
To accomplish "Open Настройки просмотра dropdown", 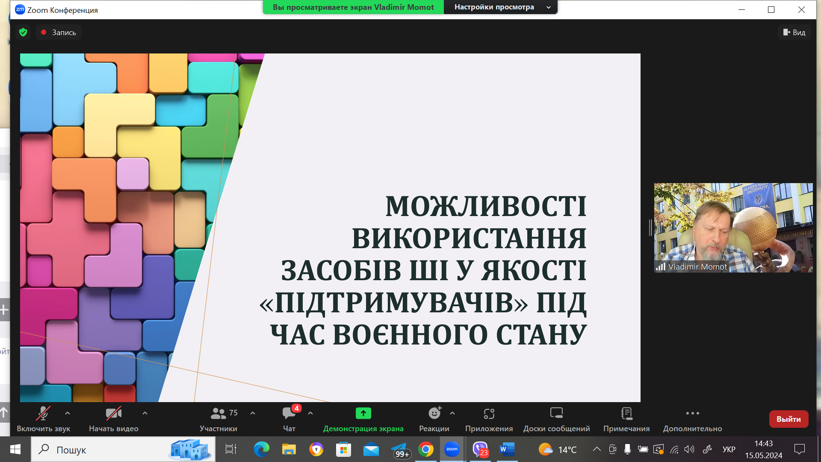I will click(x=500, y=7).
